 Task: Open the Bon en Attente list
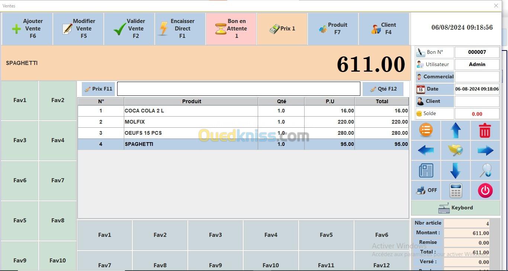tap(231, 29)
